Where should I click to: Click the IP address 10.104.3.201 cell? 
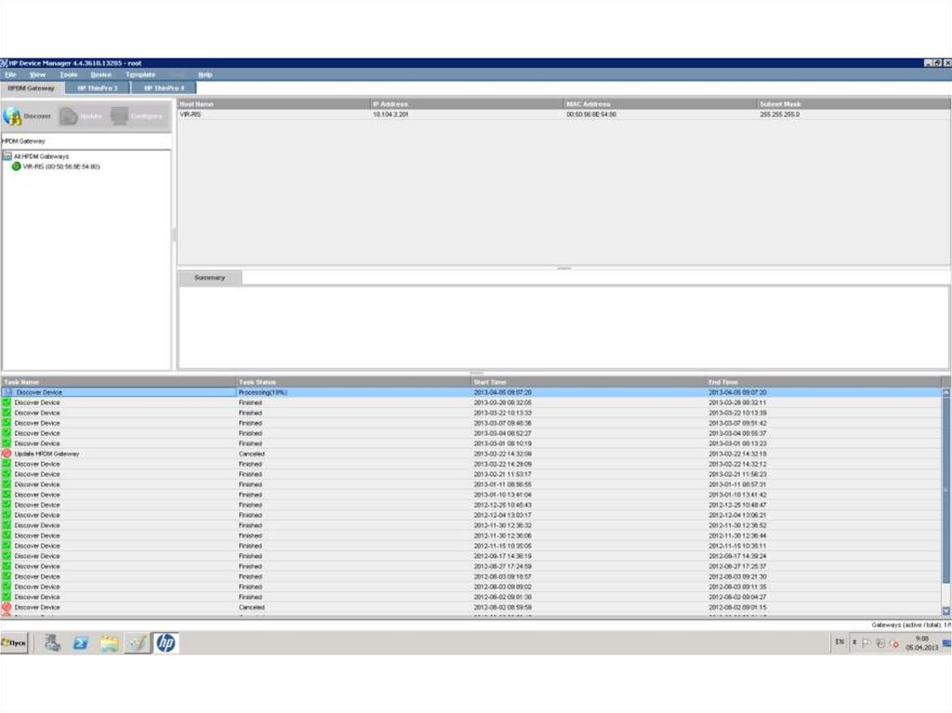pos(467,114)
